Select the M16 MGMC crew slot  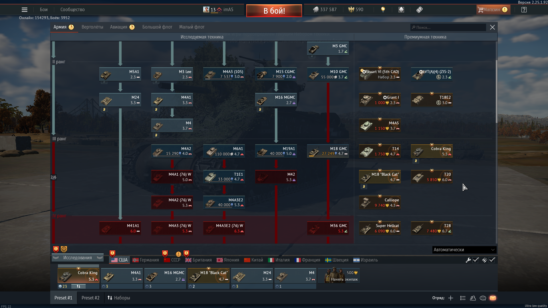(x=165, y=276)
